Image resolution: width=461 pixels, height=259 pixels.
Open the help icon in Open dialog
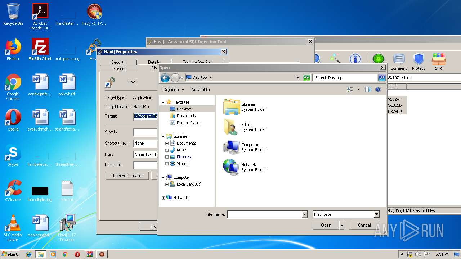378,90
